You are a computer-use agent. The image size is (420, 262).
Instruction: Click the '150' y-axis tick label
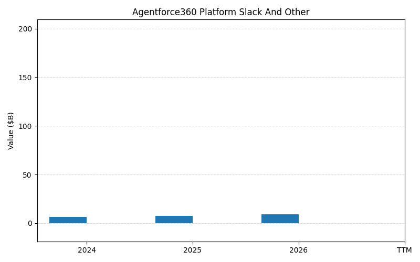point(25,78)
